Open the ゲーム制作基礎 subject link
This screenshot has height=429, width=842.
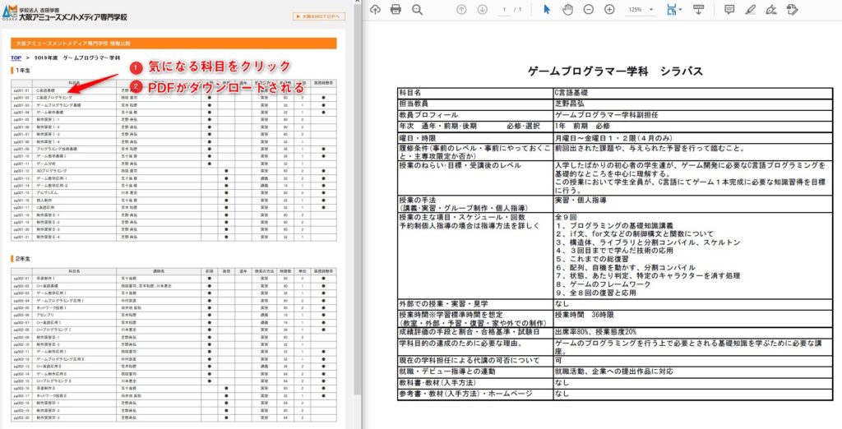(x=49, y=113)
